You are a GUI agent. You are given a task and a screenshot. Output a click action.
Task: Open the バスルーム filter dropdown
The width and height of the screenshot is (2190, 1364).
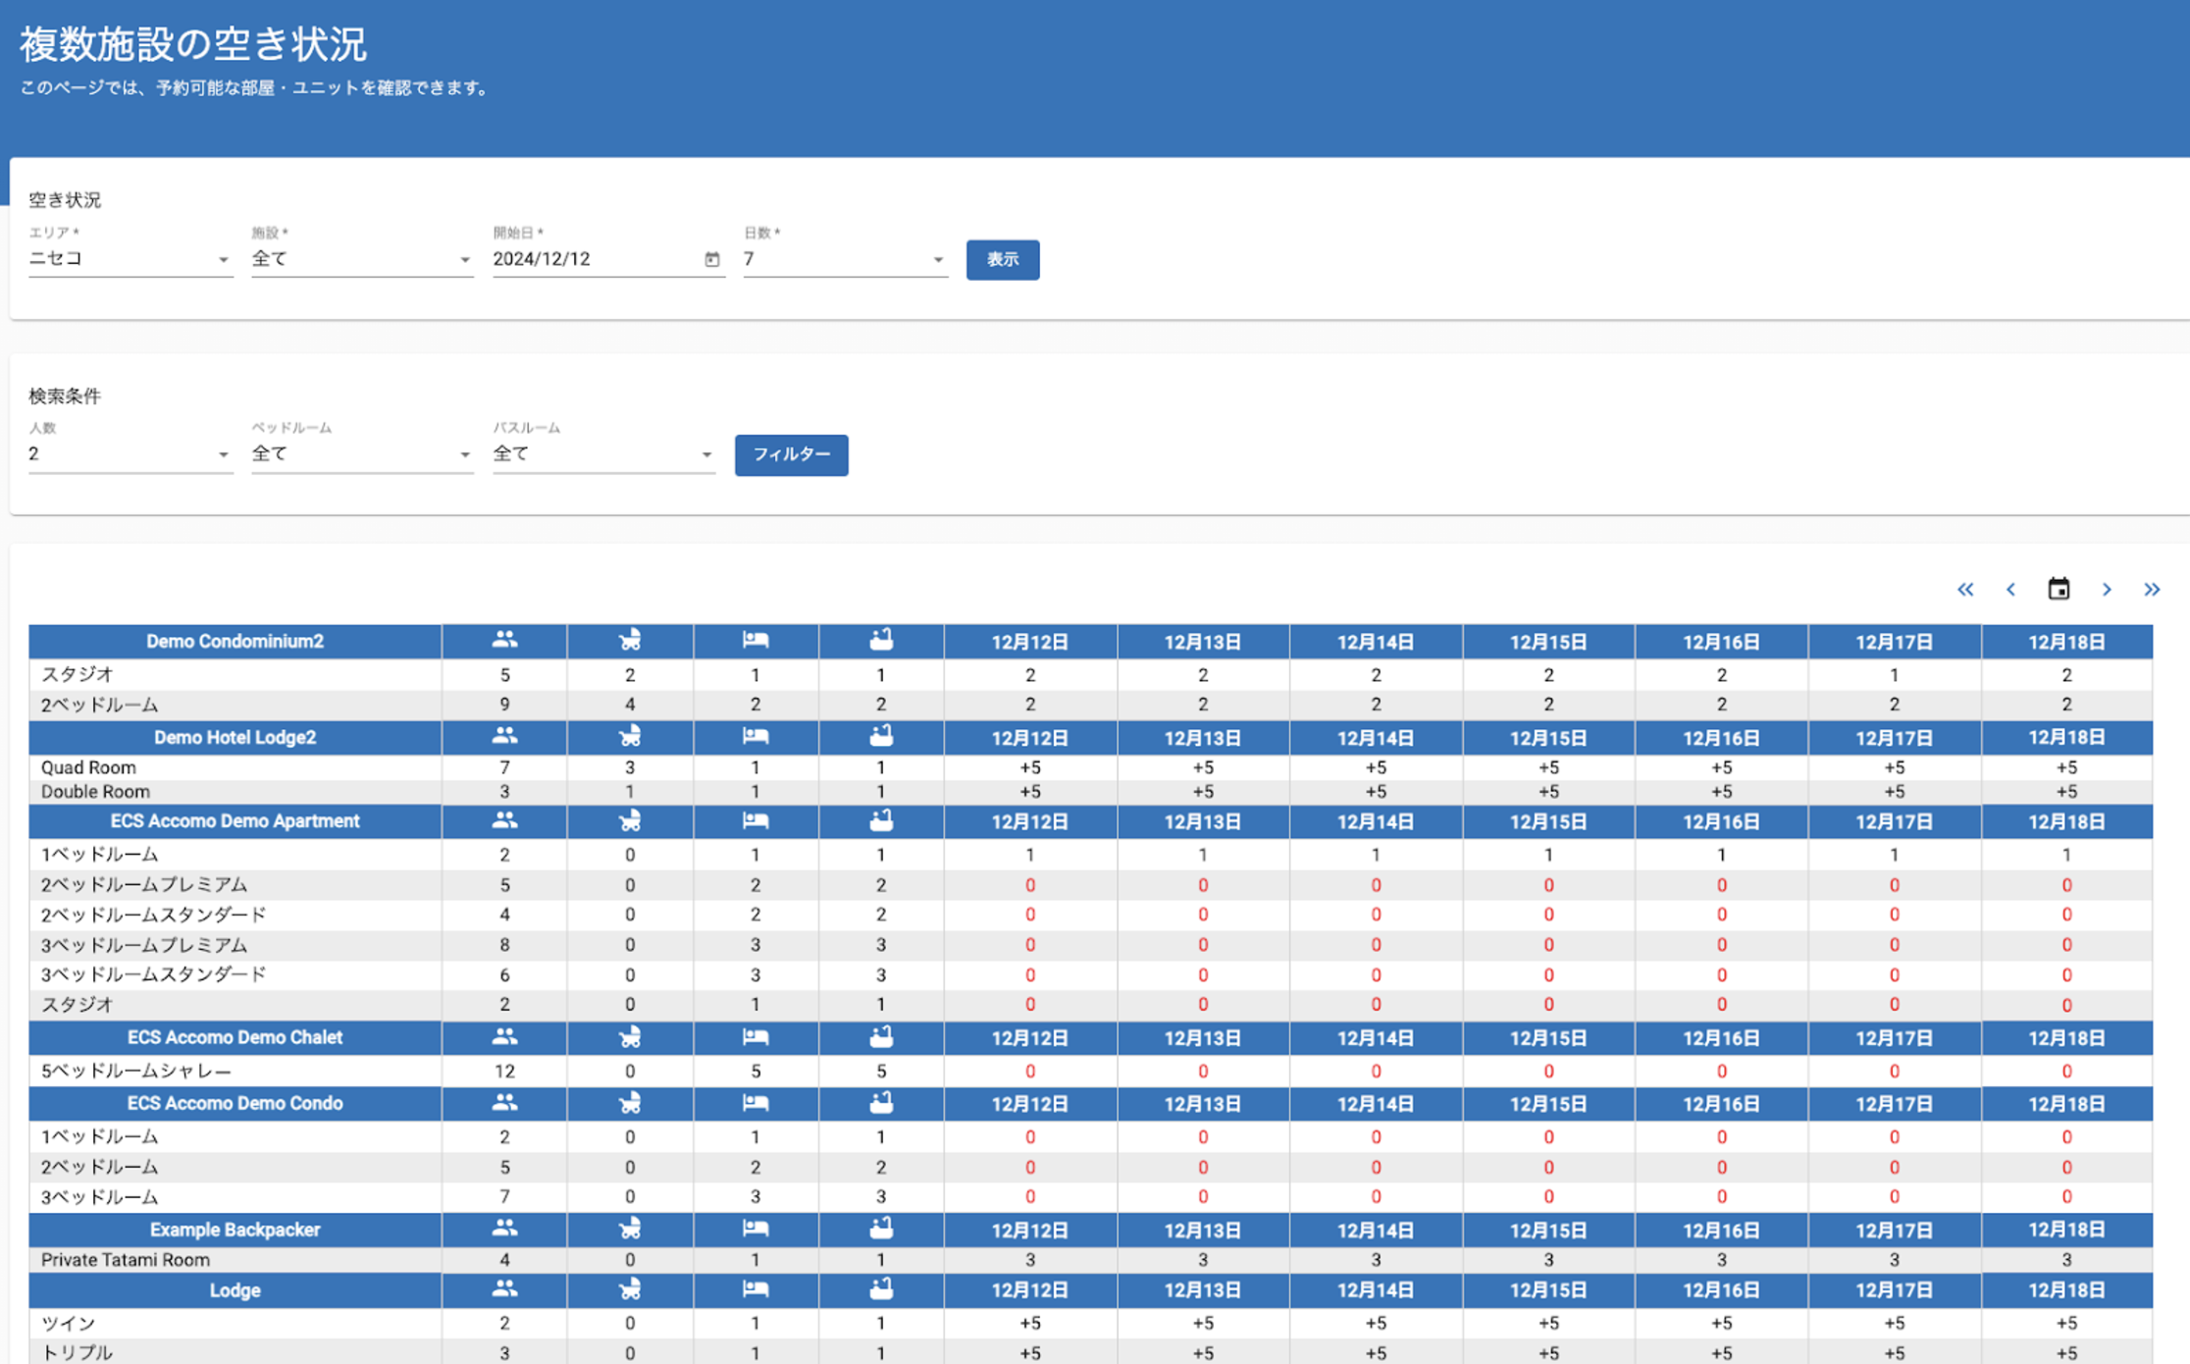pyautogui.click(x=602, y=454)
